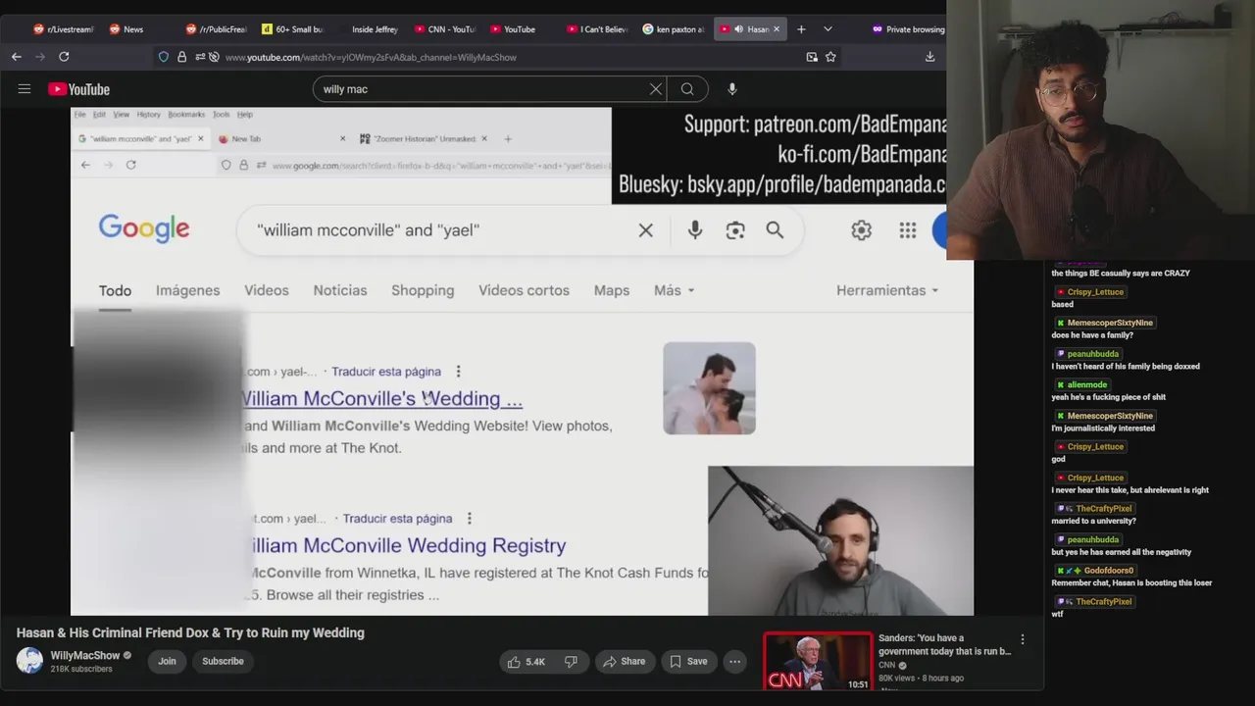Open the Bookmarks menu in recorded Firefox
This screenshot has width=1255, height=706.
tap(186, 115)
